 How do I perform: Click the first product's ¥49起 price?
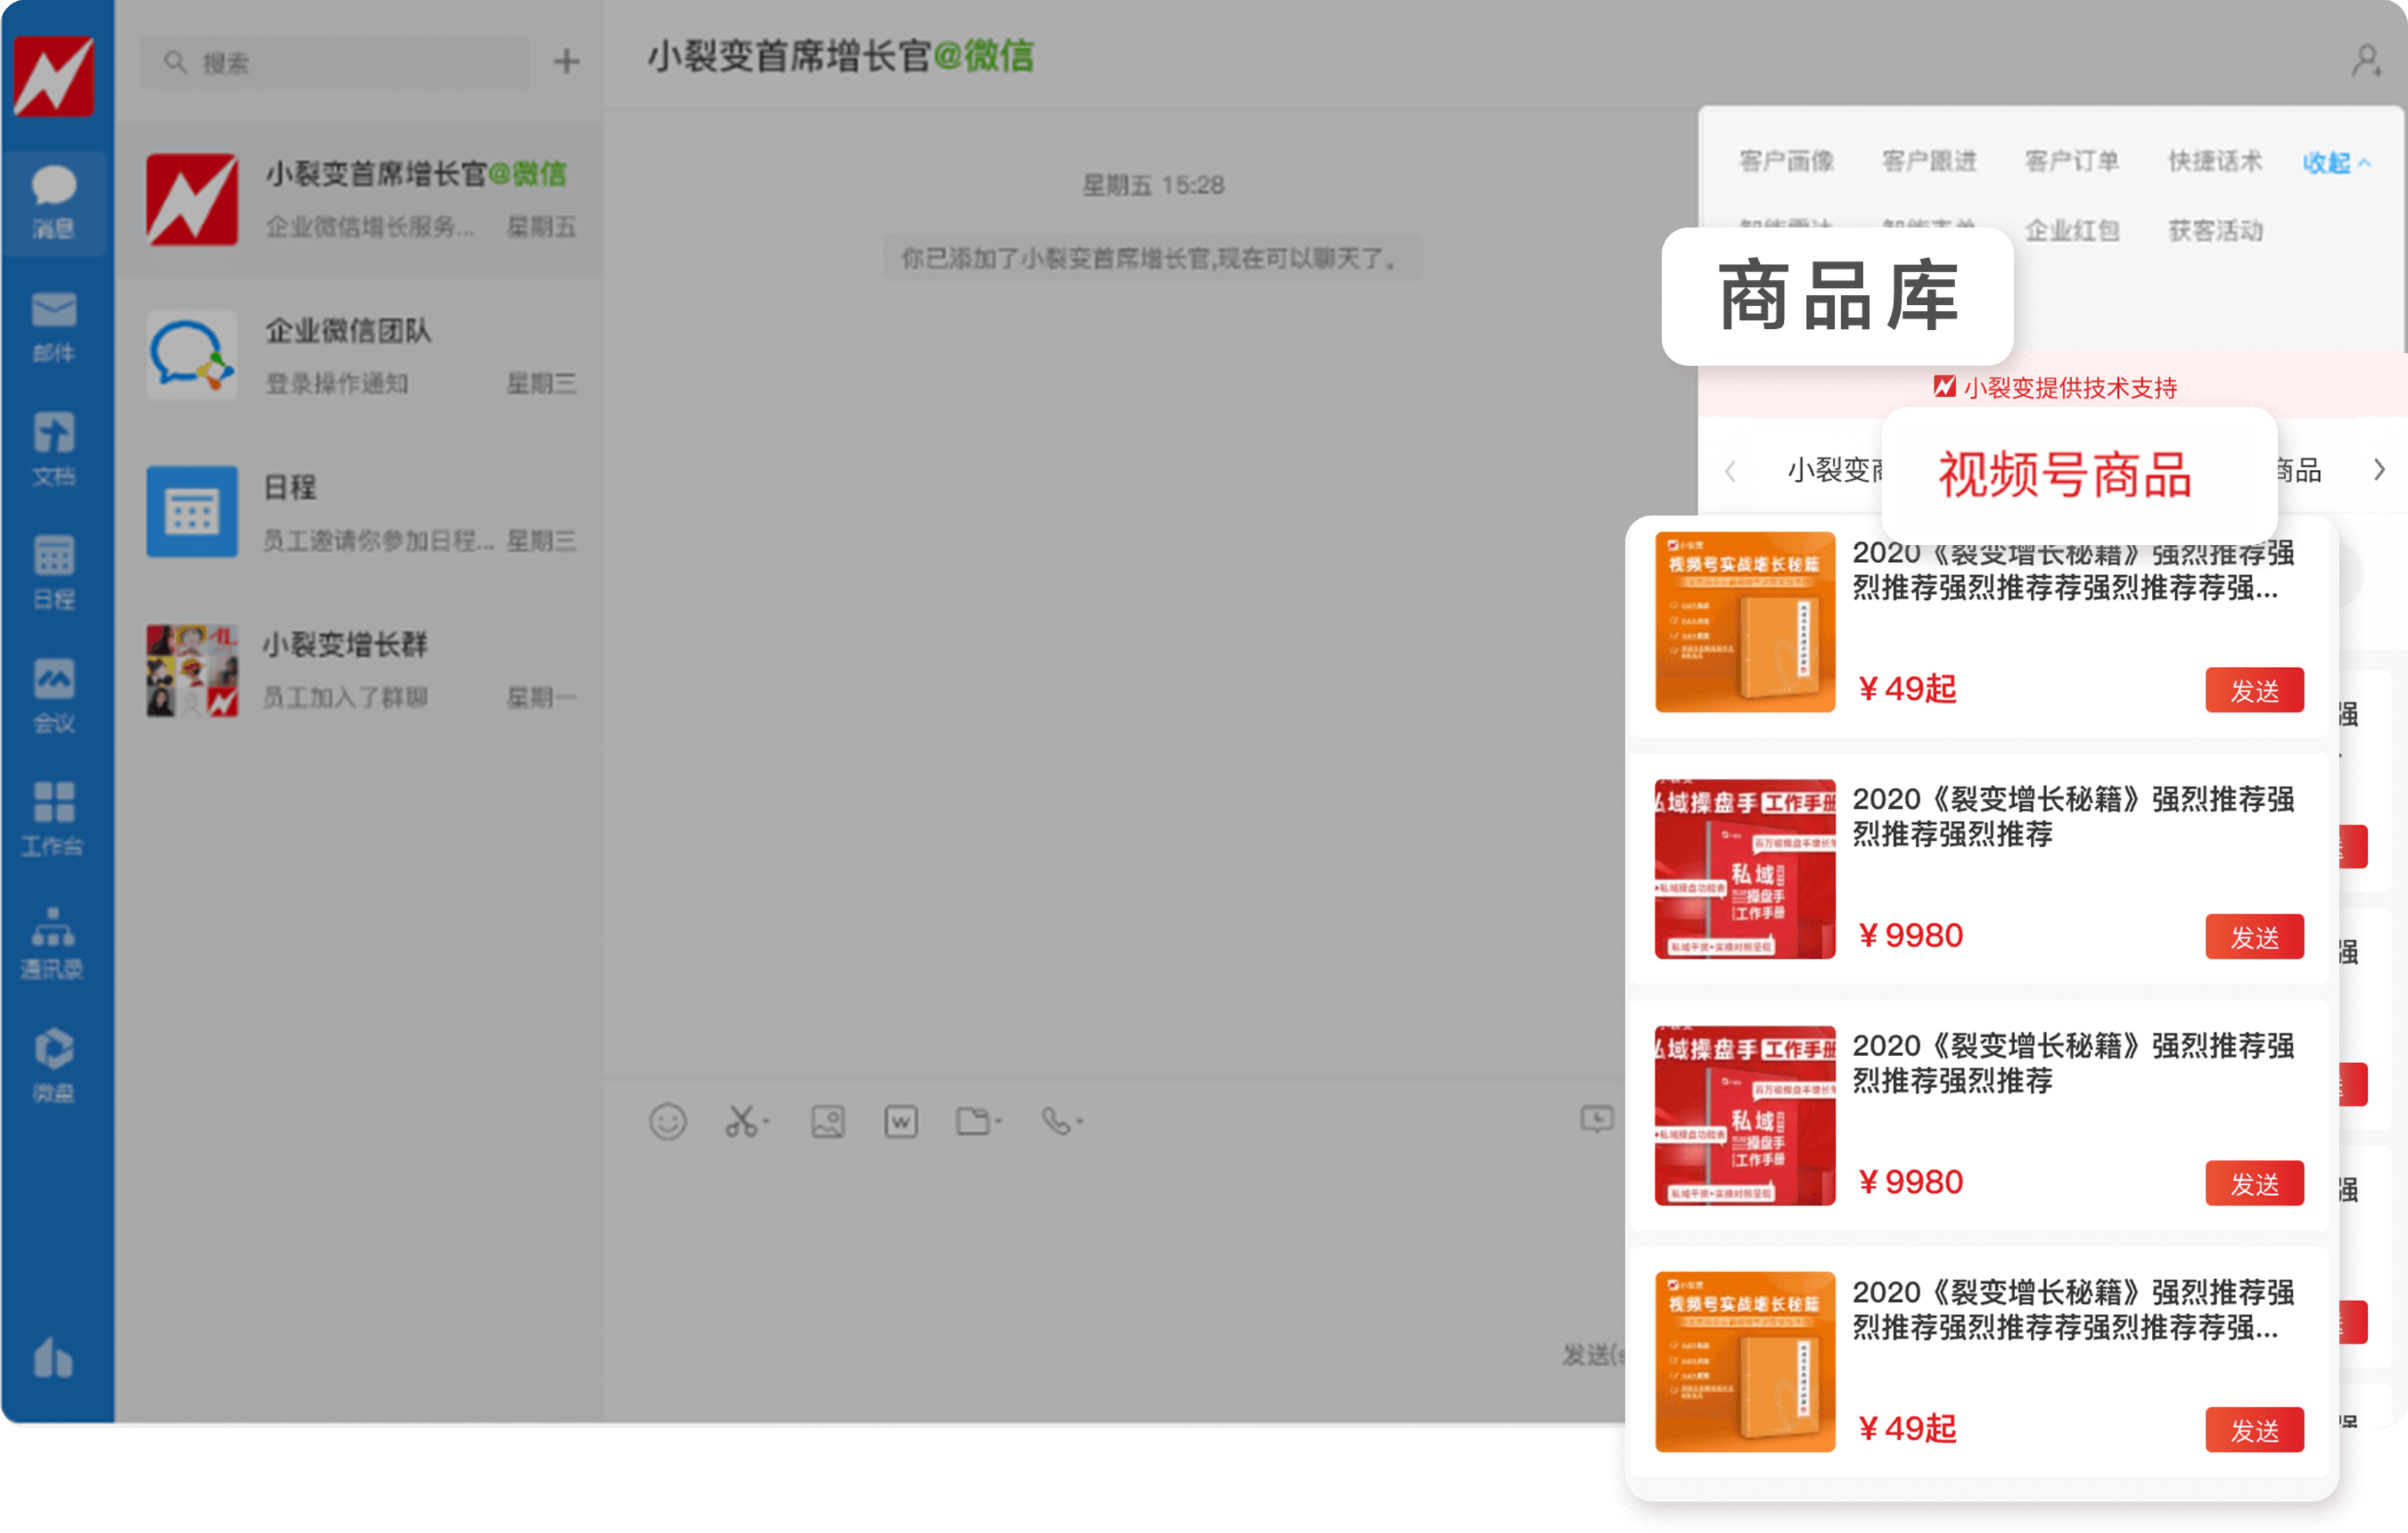point(1906,689)
